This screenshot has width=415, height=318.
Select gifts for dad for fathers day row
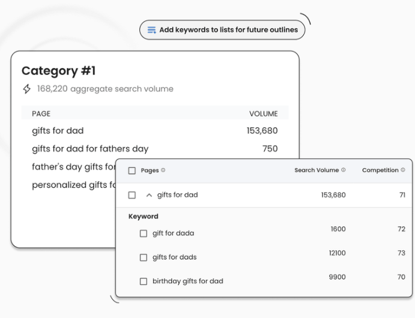90,149
